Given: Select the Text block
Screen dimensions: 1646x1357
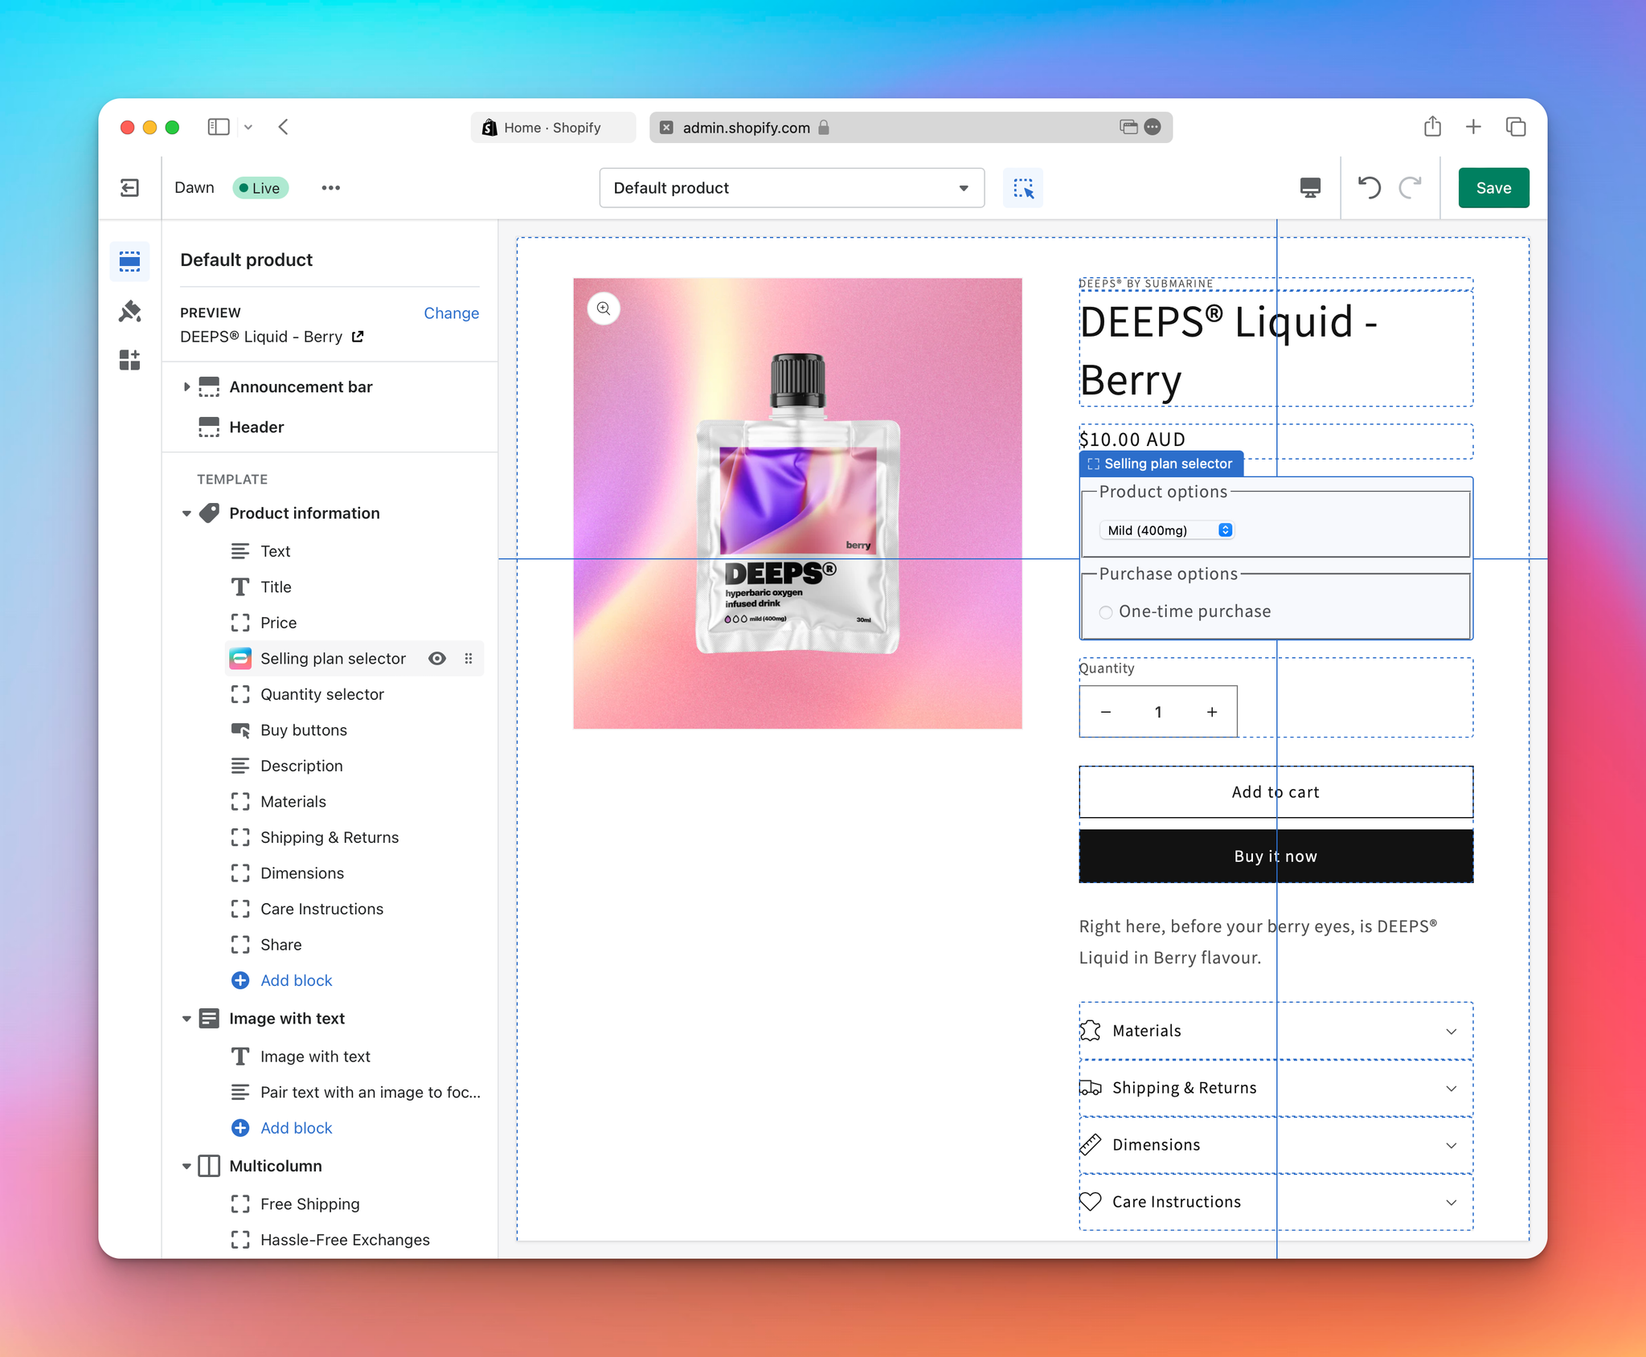Looking at the screenshot, I should coord(276,551).
